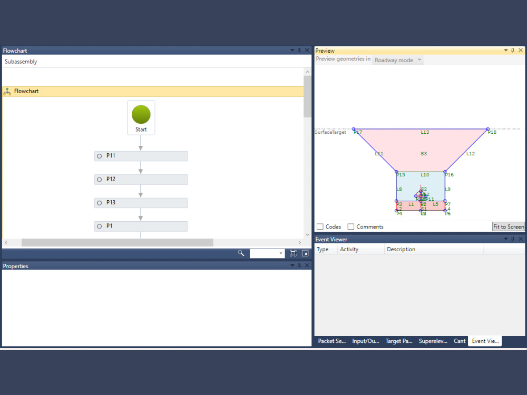Screen dimensions: 527x395
Task: Click the fit to screen flowchart icon
Action: [293, 253]
